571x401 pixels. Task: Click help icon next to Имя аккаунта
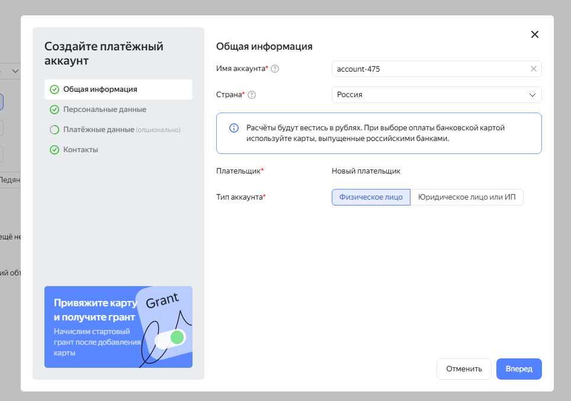[x=275, y=69]
